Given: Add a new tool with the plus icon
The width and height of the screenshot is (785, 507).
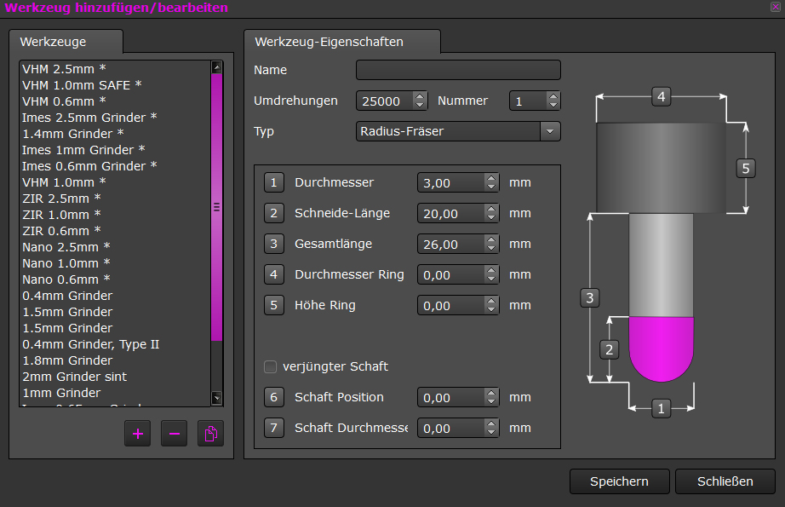Looking at the screenshot, I should (x=138, y=434).
